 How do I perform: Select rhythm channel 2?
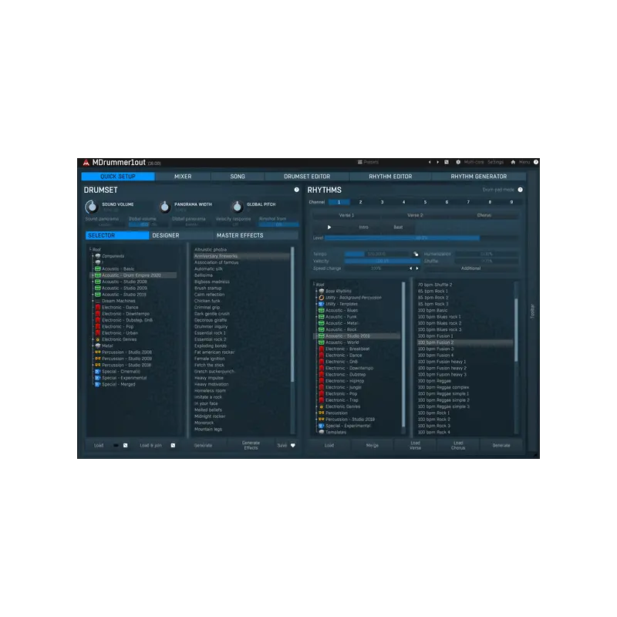coord(360,202)
